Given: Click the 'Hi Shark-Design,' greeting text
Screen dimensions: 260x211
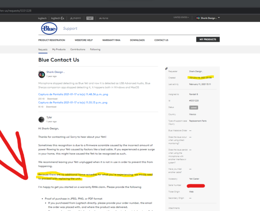Looking at the screenshot, I should point(49,129).
